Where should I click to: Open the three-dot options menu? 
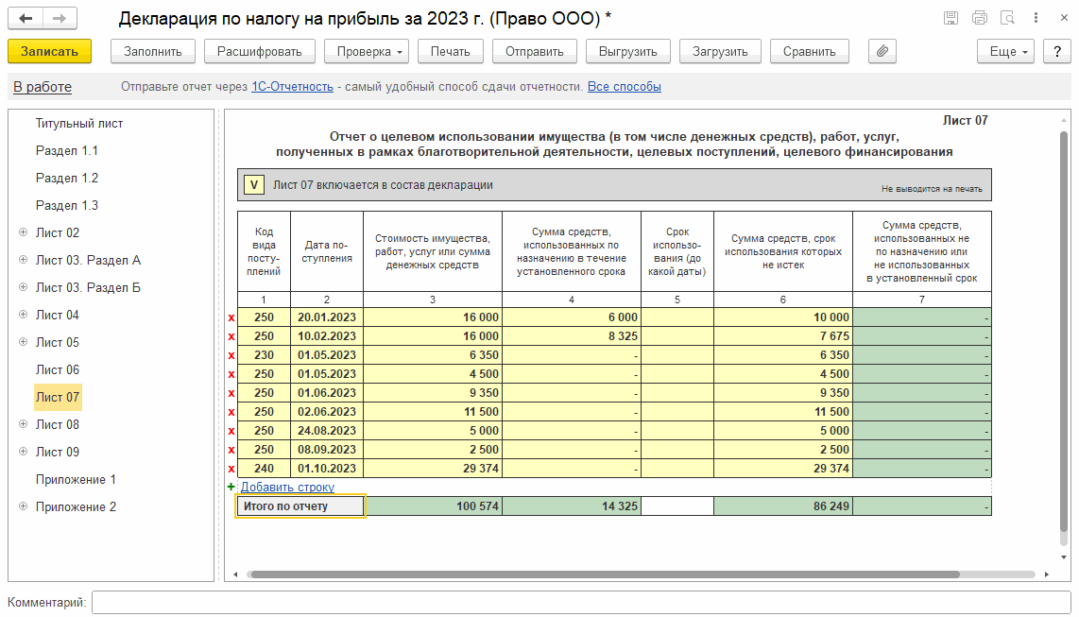[1036, 18]
